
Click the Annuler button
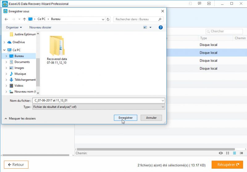click(151, 118)
